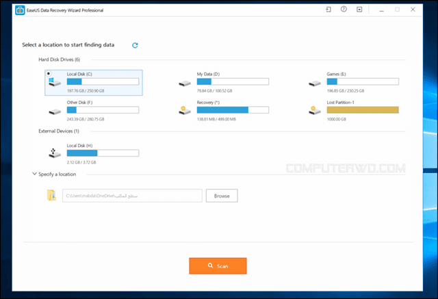Select the Lost Partition-1 label
438x299 pixels.
pyautogui.click(x=341, y=103)
